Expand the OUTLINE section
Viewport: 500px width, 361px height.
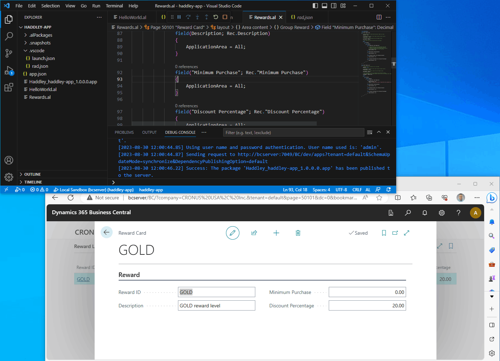coord(32,174)
